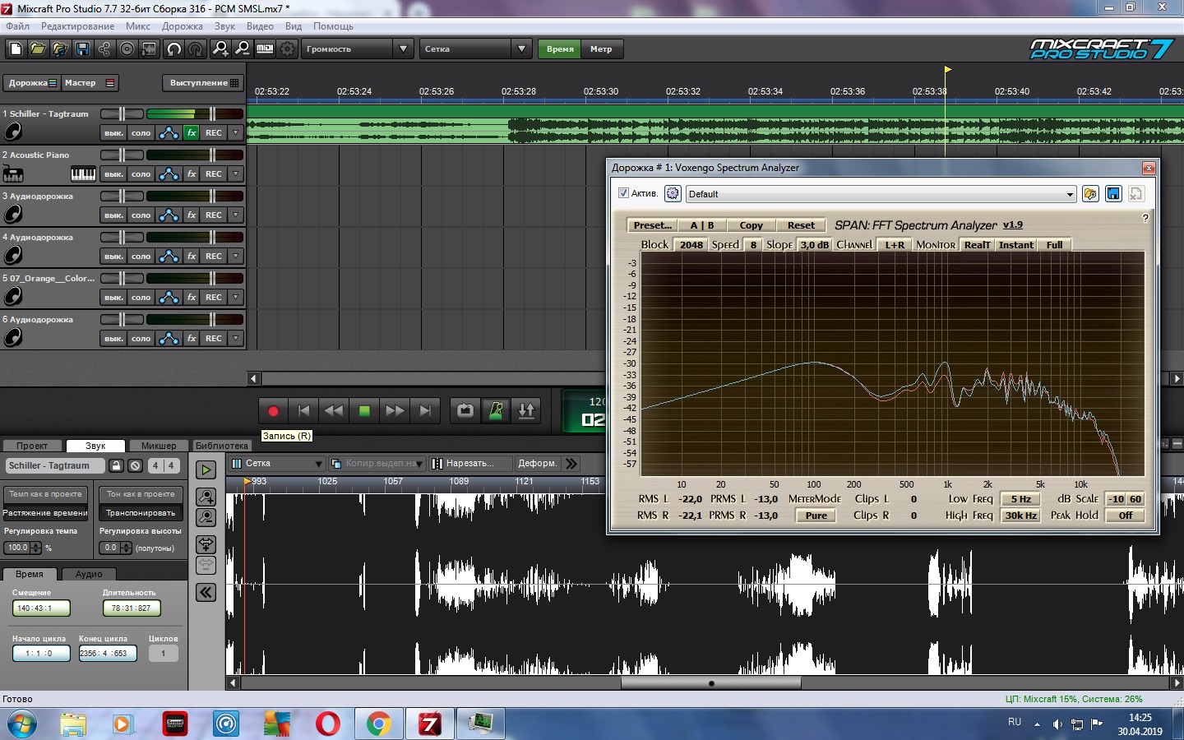This screenshot has width=1184, height=740.
Task: Click the undo arrow icon
Action: coord(174,49)
